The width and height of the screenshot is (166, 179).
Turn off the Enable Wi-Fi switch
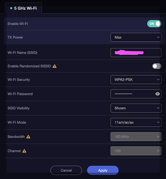pos(154,24)
